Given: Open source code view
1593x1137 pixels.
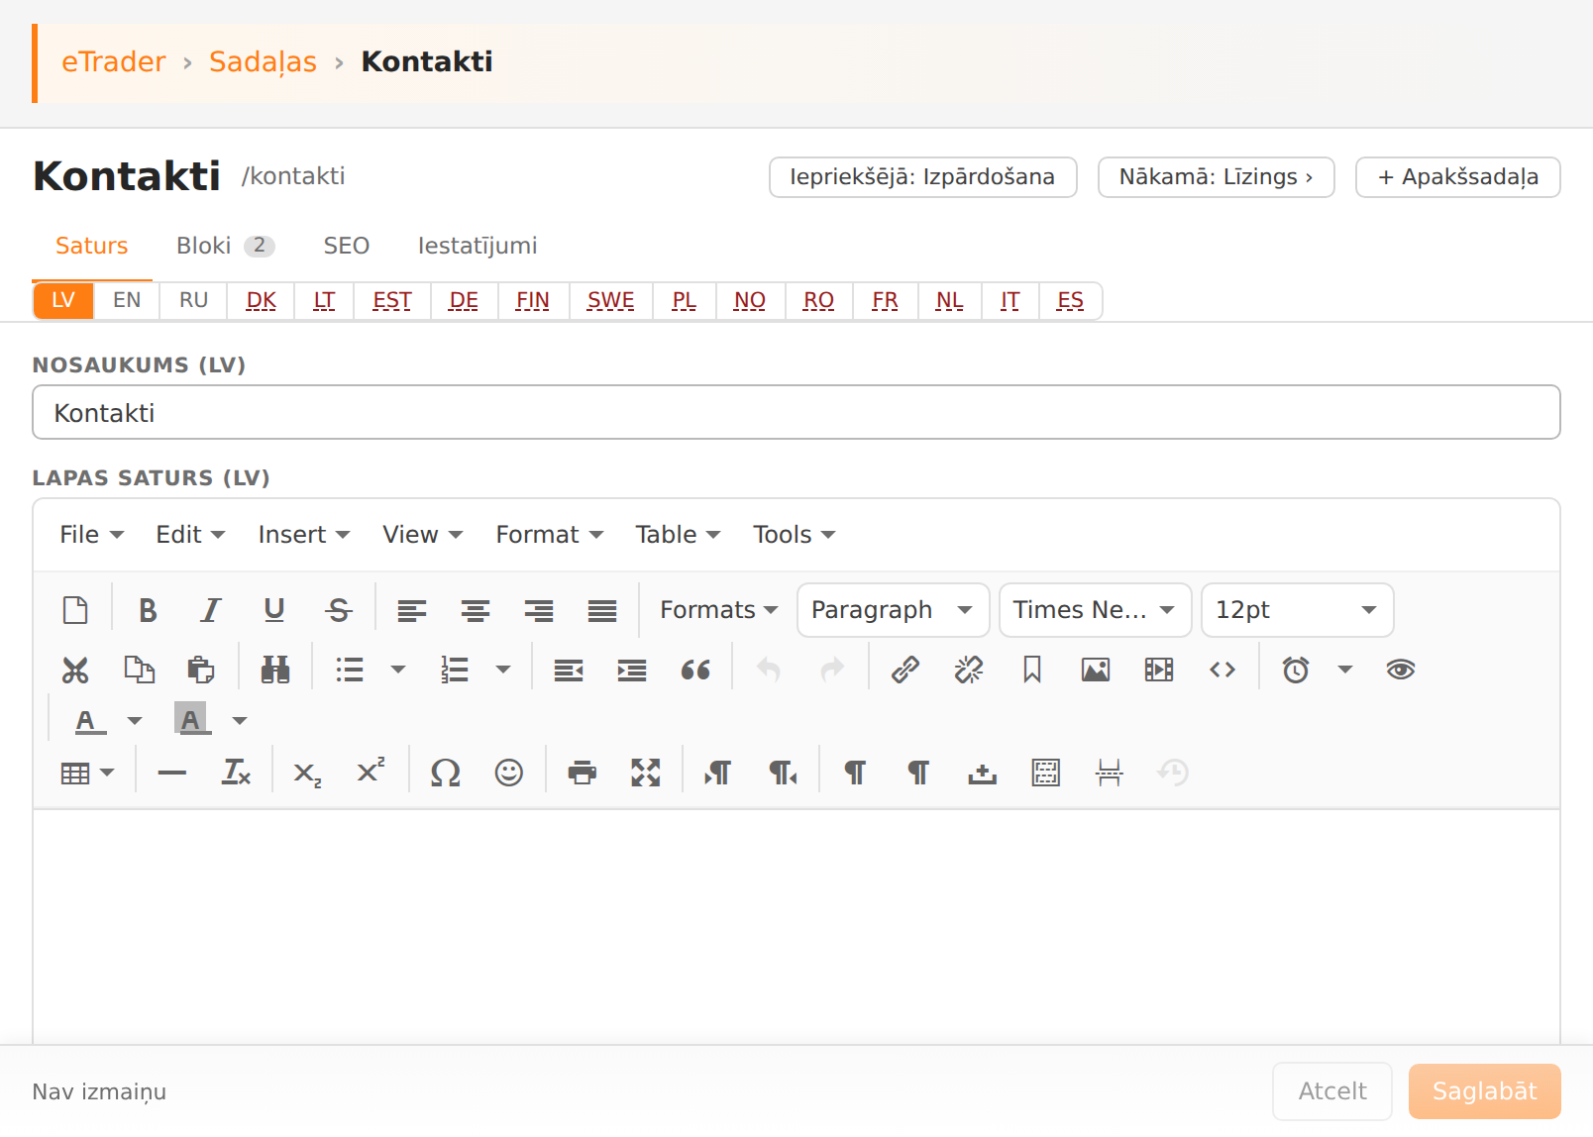Looking at the screenshot, I should (x=1222, y=671).
